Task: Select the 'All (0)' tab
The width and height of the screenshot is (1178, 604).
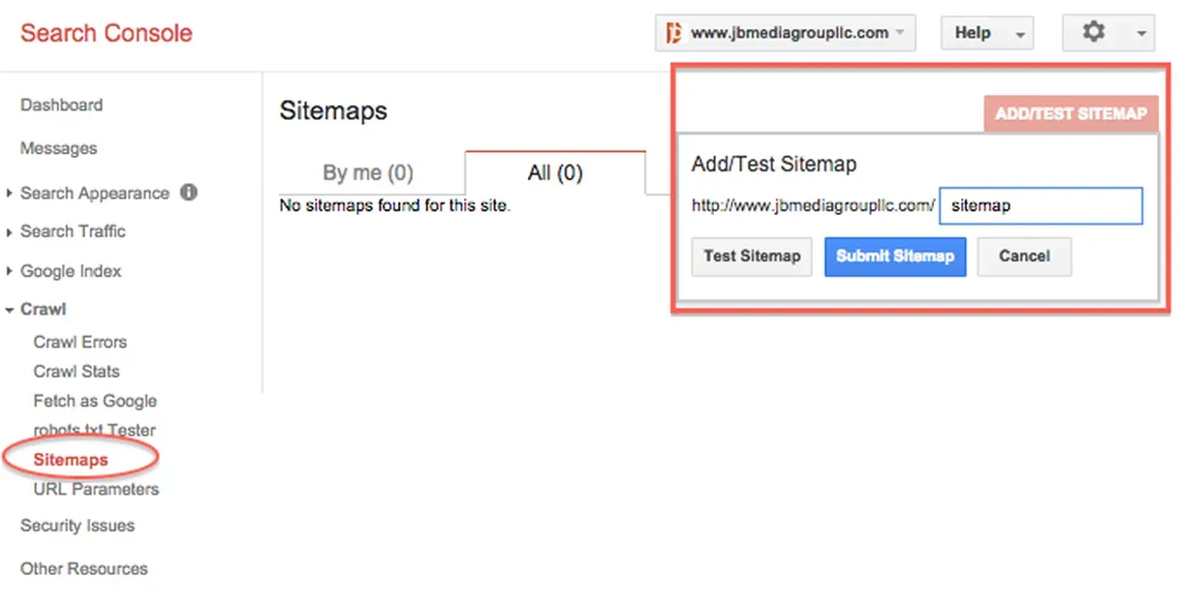Action: click(553, 172)
